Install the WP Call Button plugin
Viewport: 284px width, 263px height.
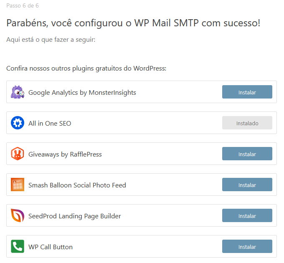click(247, 247)
